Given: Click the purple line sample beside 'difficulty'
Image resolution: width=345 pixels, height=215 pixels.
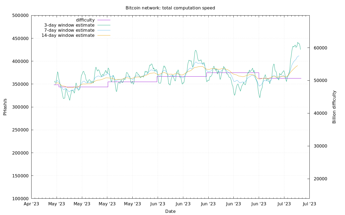Looking at the screenshot, I should (x=104, y=20).
